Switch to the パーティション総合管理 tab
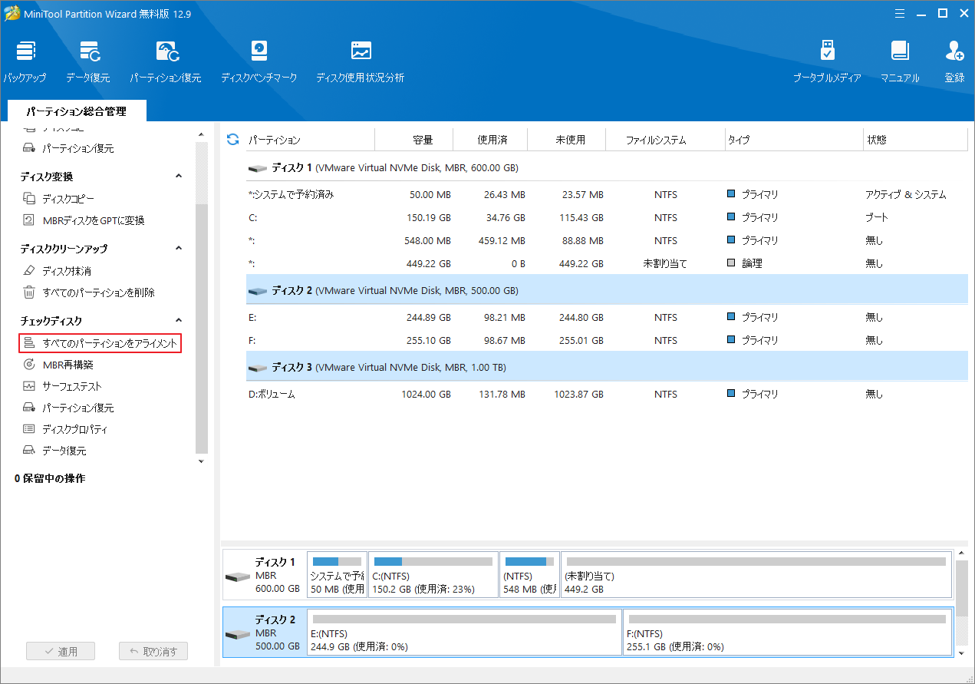Viewport: 975px width, 684px height. pyautogui.click(x=76, y=111)
